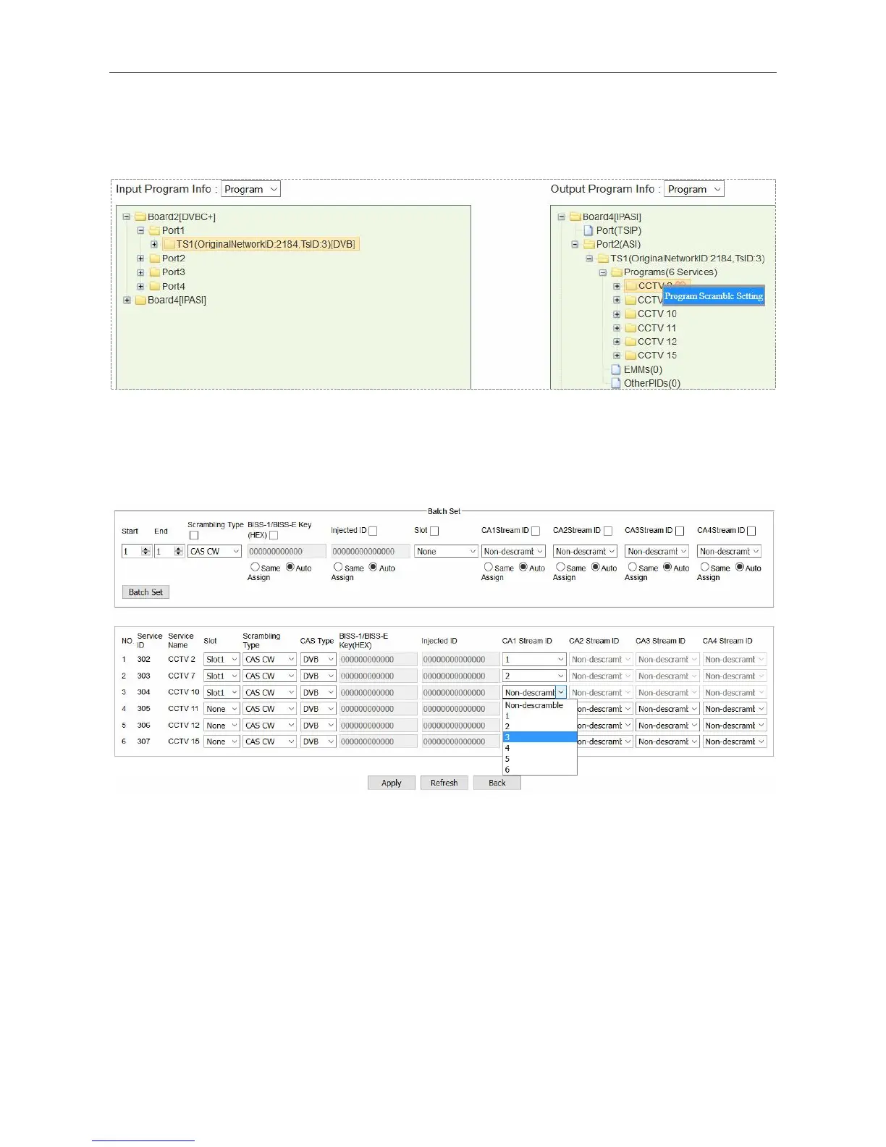Select the output TS1 folder icon
The width and height of the screenshot is (886, 1147).
point(603,259)
